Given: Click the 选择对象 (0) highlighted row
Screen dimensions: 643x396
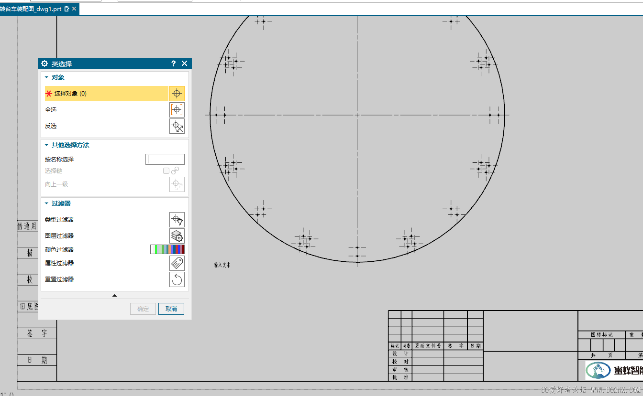Looking at the screenshot, I should (x=106, y=94).
